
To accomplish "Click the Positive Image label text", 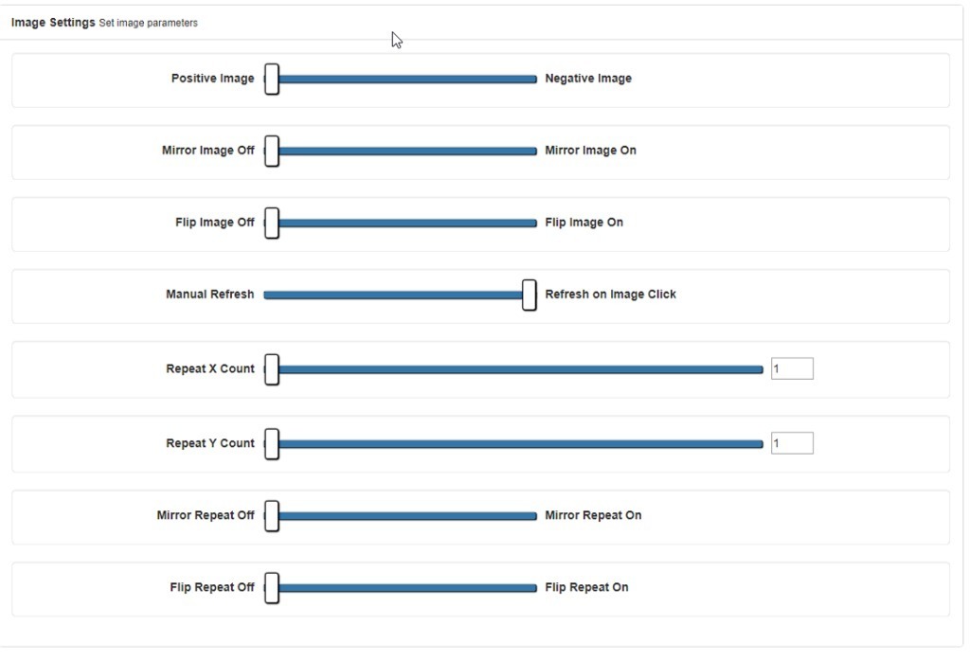I will point(212,79).
